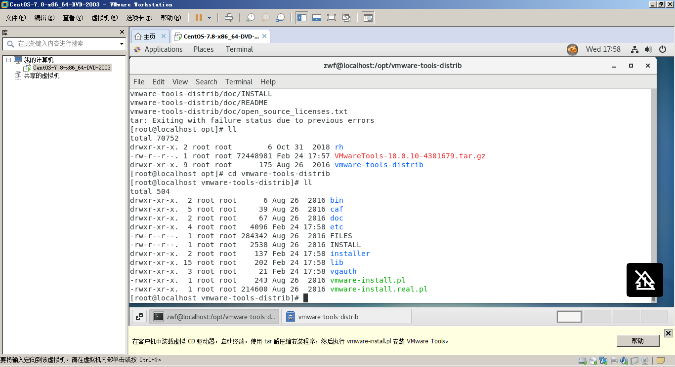Open the snapshot manager
Viewport: 675px width, 367px height.
coord(280,18)
